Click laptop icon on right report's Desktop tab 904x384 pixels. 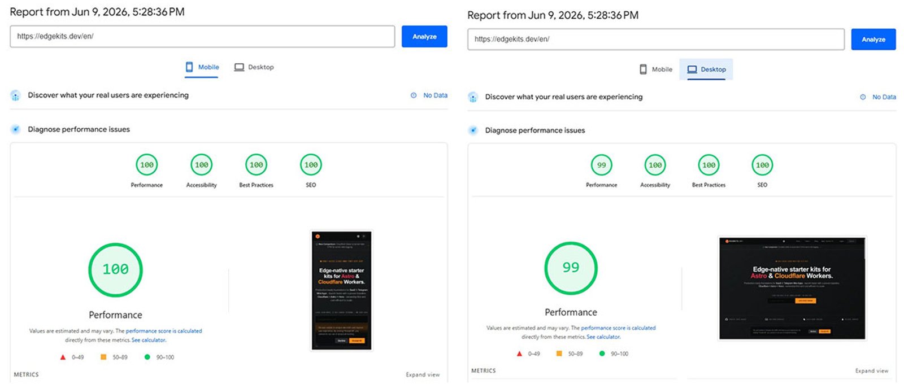click(x=692, y=69)
